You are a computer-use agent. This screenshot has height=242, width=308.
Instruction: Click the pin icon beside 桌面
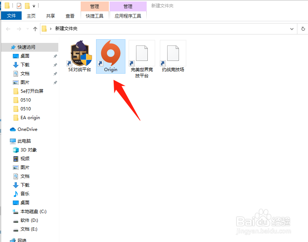(x=55, y=56)
